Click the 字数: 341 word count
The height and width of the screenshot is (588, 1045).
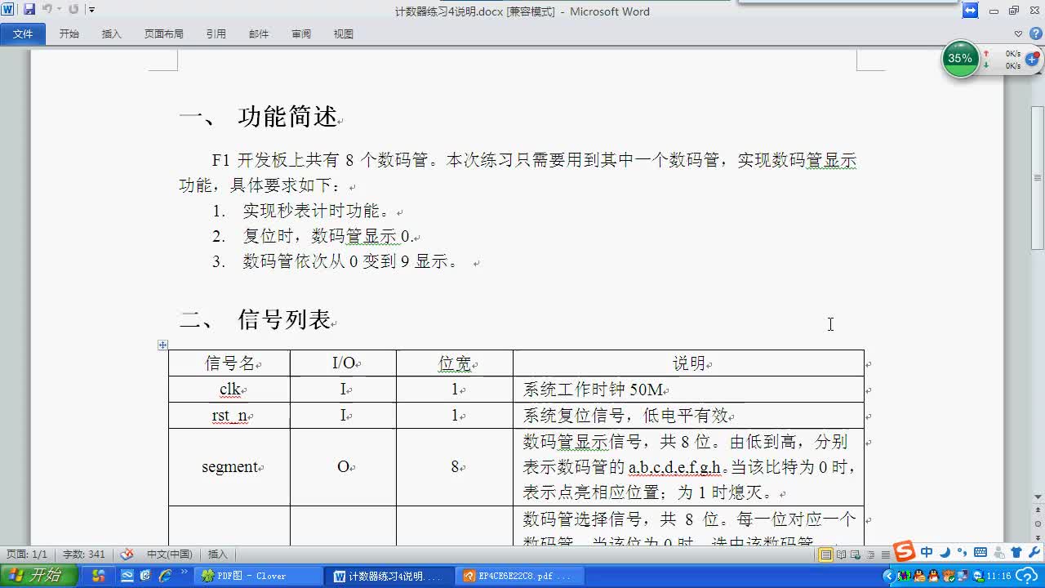pos(84,555)
